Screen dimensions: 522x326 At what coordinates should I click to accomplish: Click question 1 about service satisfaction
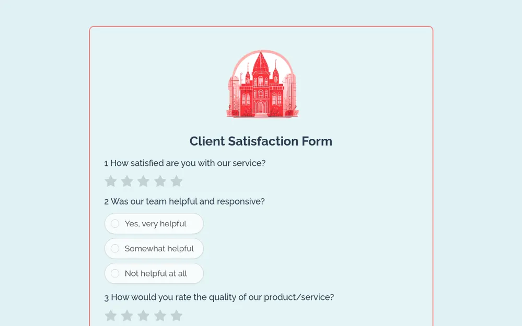click(185, 163)
